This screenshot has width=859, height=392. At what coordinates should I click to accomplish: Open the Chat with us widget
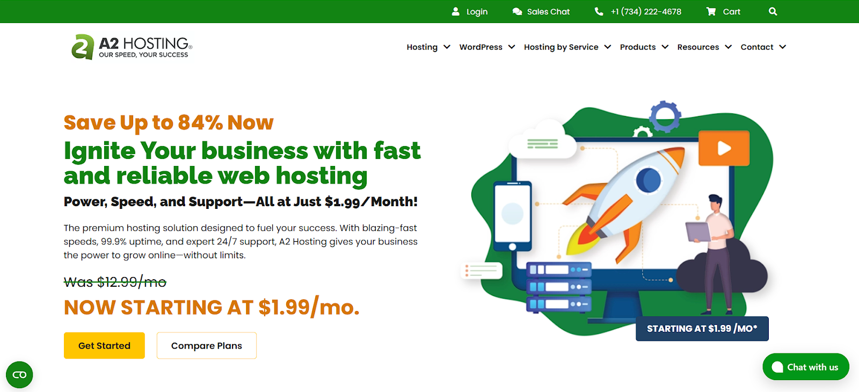pos(806,367)
